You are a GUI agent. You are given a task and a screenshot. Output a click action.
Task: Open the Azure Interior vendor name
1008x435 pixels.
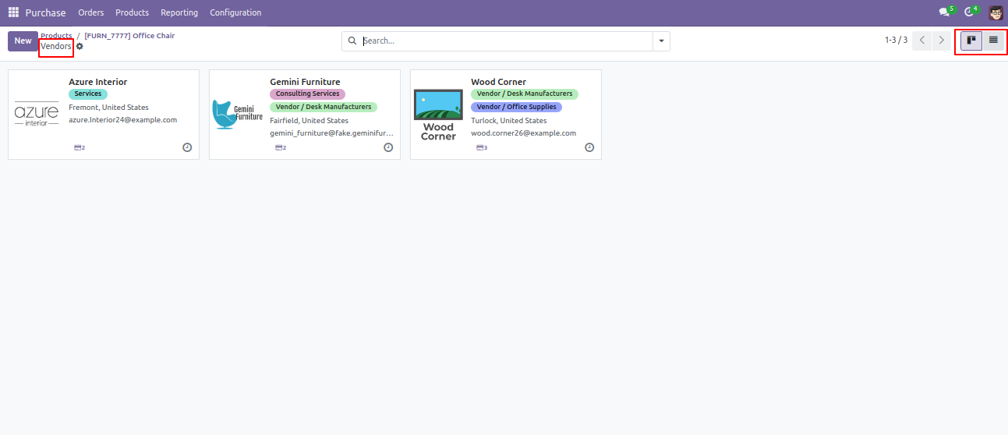(x=97, y=82)
